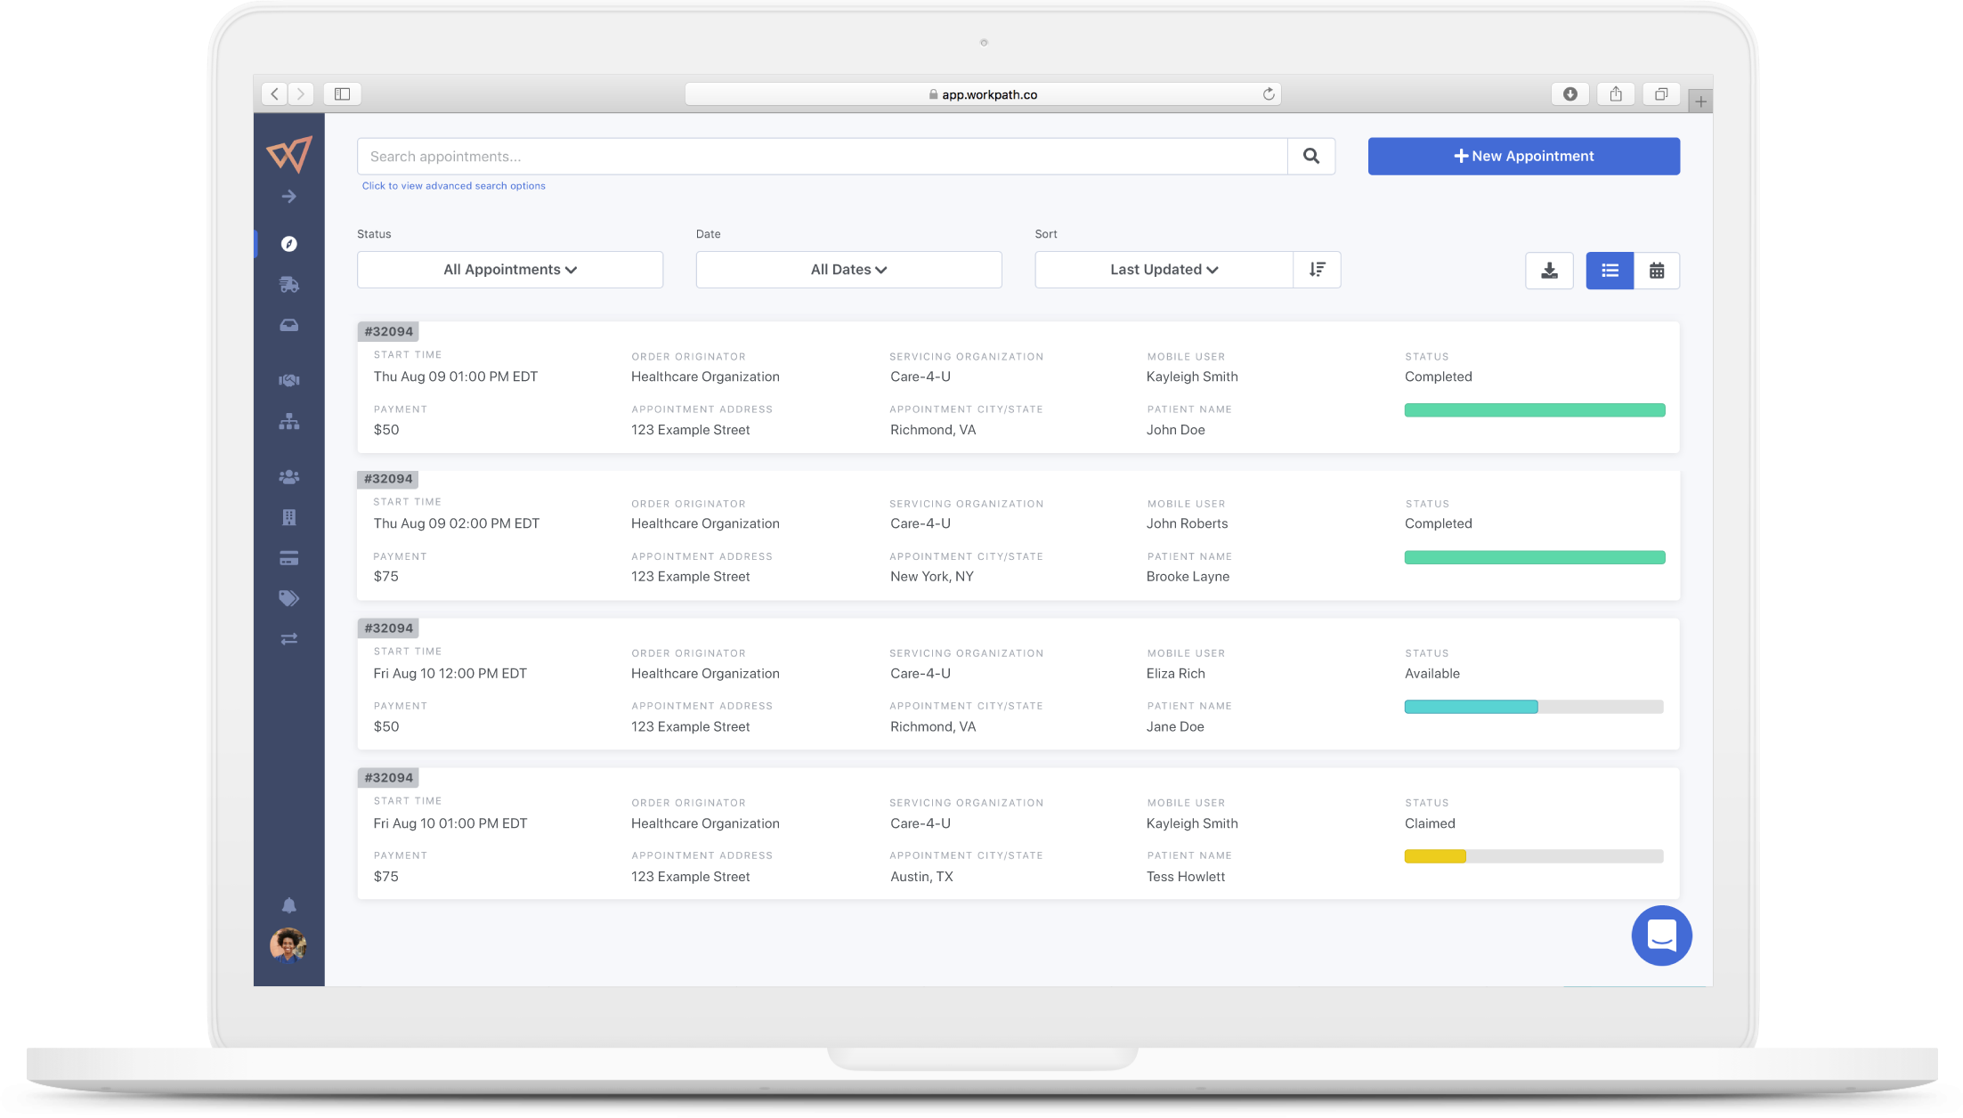Click the credit card payments icon
The height and width of the screenshot is (1118, 1963).
point(288,559)
